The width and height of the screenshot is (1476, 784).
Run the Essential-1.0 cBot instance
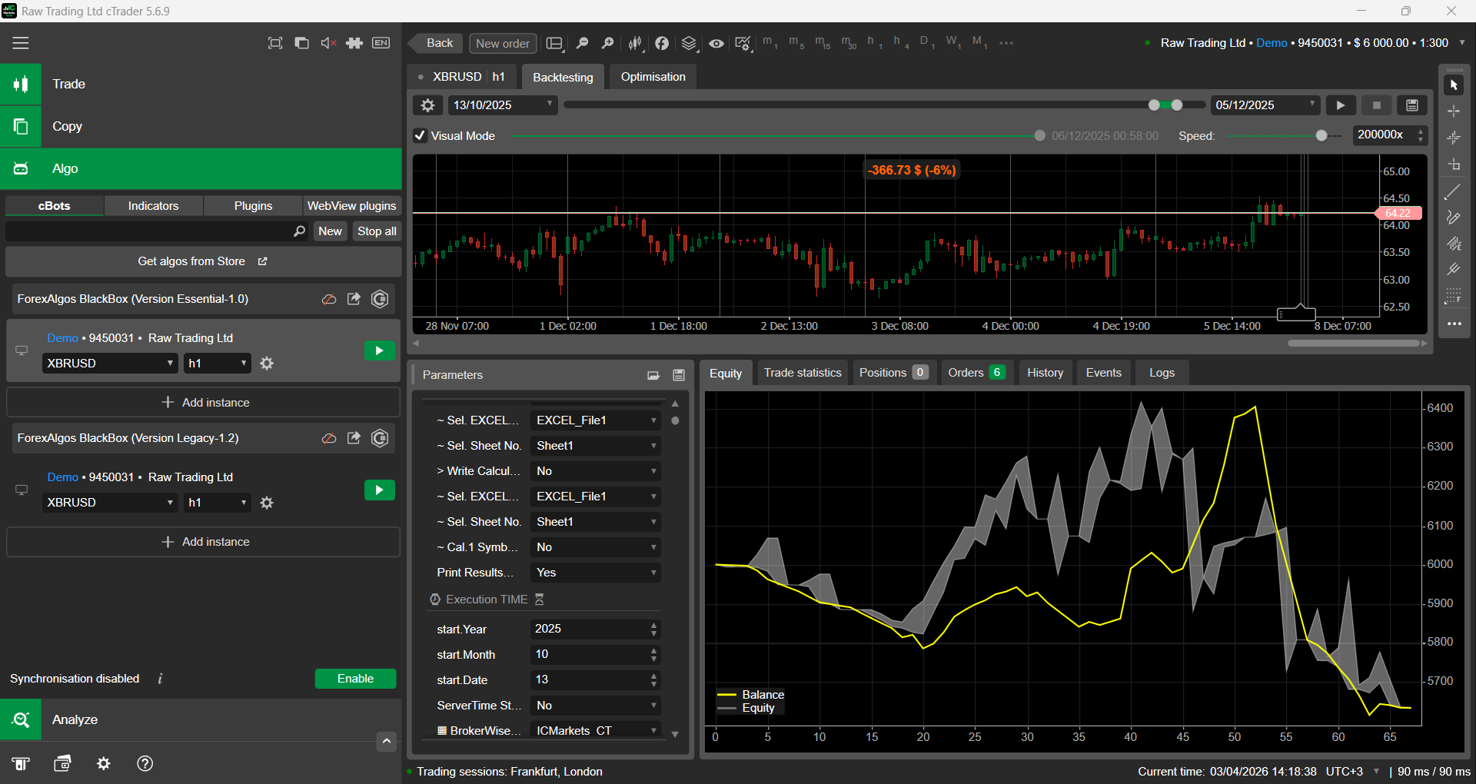pos(379,351)
